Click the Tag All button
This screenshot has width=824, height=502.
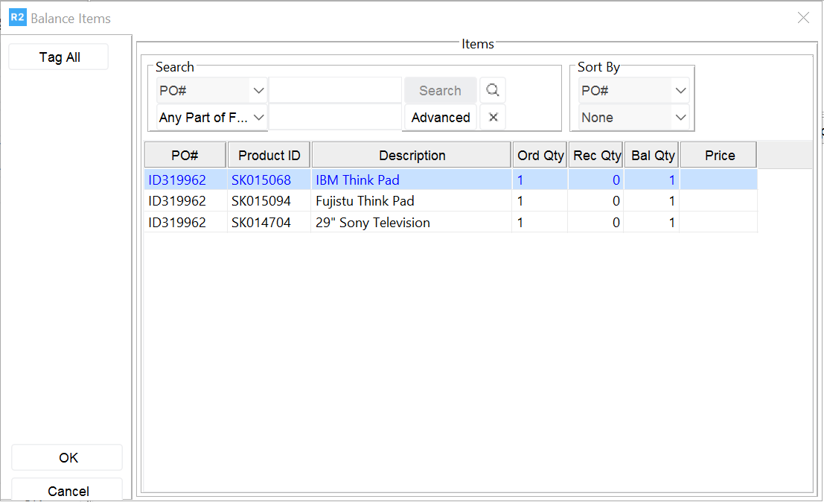[60, 57]
